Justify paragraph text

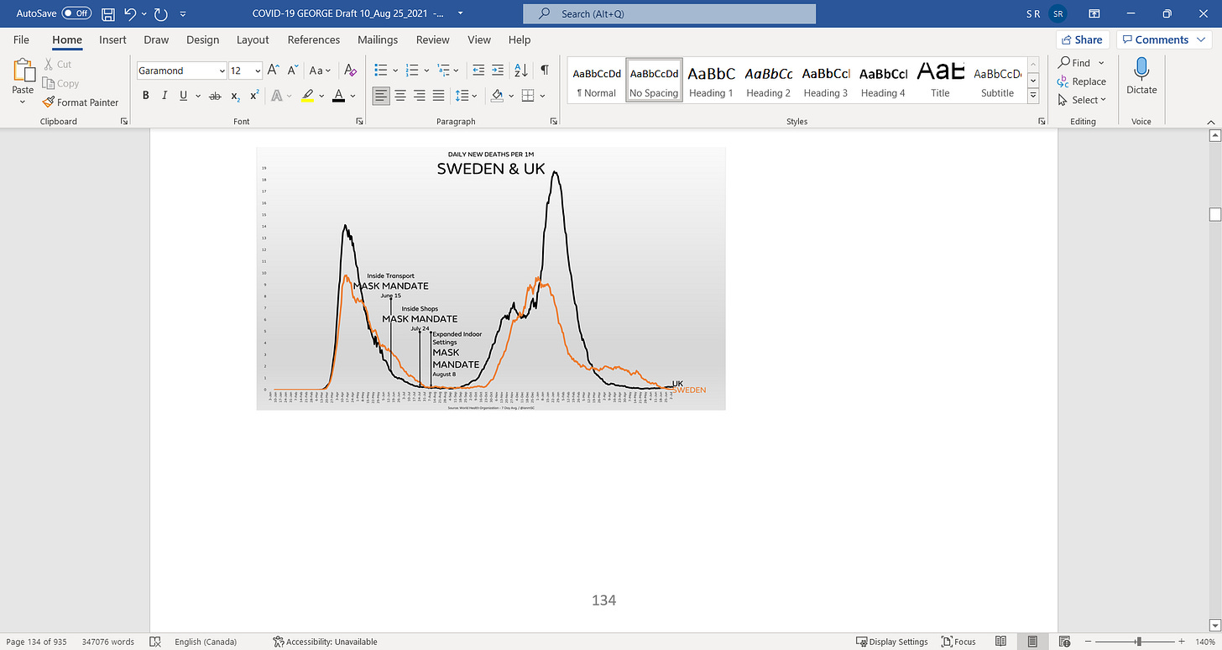click(x=438, y=96)
